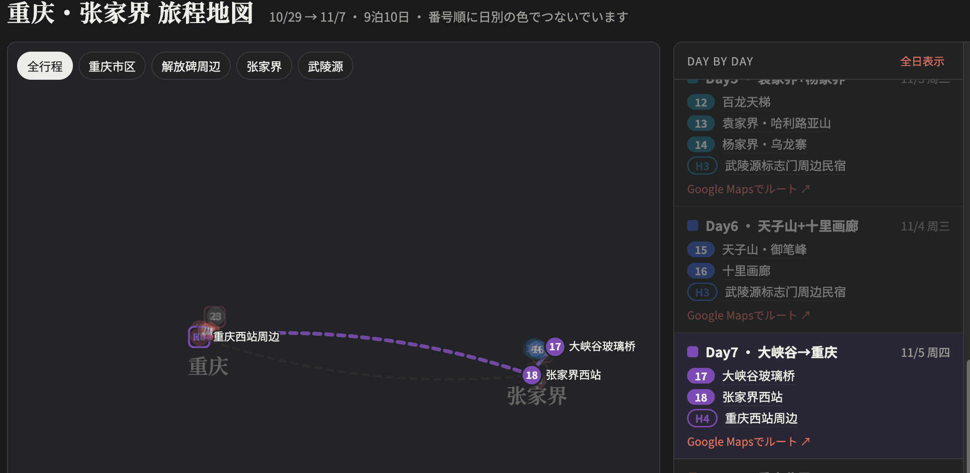Switch to the 重庆市区 map view
Image resolution: width=970 pixels, height=473 pixels.
pos(112,66)
